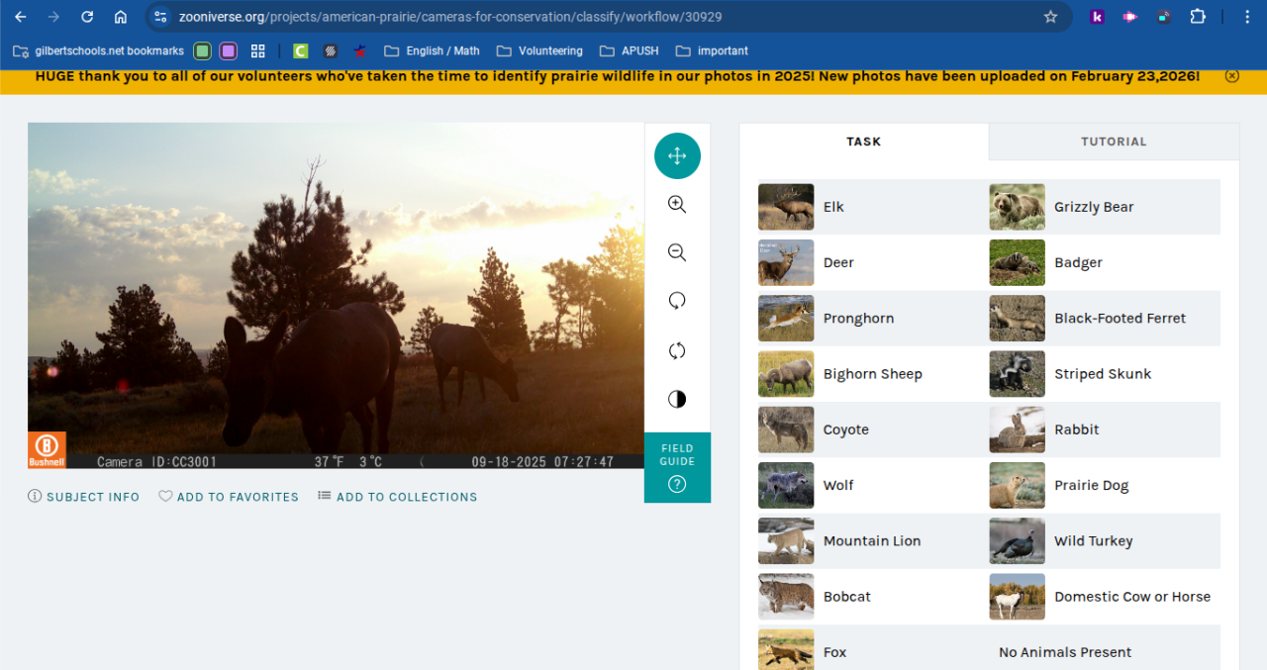Go back to the previous page
Image resolution: width=1267 pixels, height=670 pixels.
[x=21, y=17]
